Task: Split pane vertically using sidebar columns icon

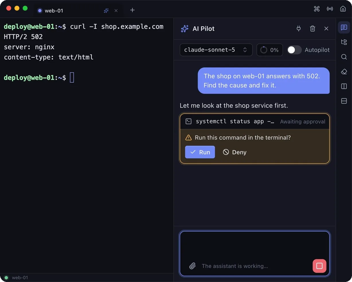Action: (x=344, y=86)
